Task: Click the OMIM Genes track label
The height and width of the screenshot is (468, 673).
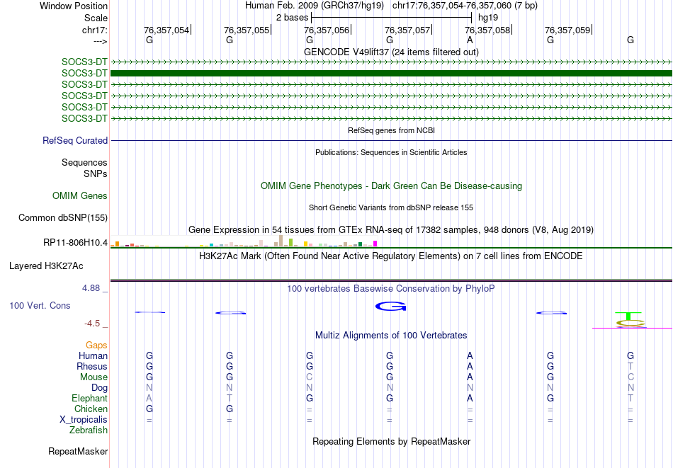Action: (80, 196)
